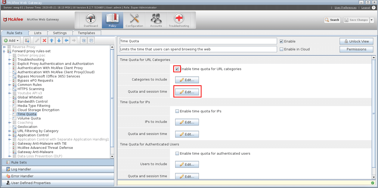This screenshot has height=188, width=378.
Task: Tick the Enable in Cloud checkbox
Action: coord(281,49)
